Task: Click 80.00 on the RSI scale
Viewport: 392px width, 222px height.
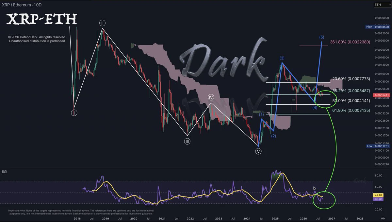Action: point(378,176)
